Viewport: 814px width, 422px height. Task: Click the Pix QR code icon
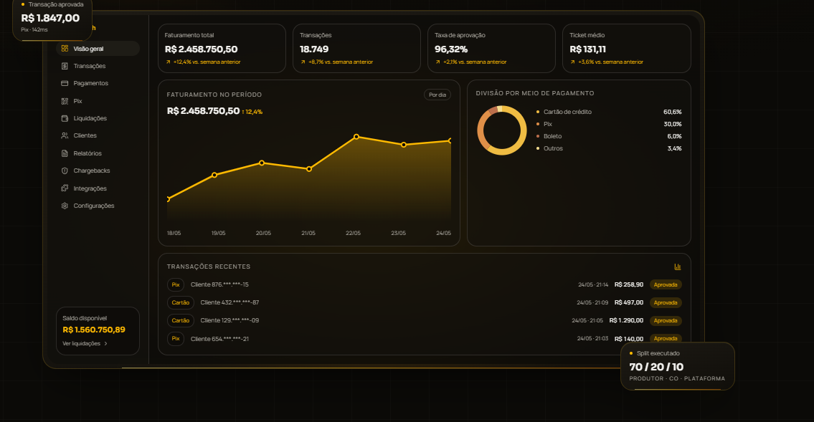[x=65, y=101]
